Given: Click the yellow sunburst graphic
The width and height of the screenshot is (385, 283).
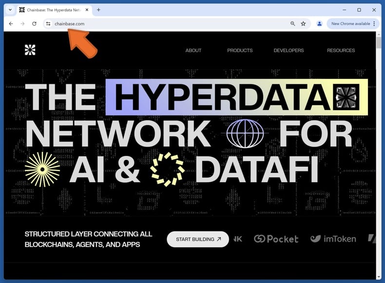Looking at the screenshot, I should coord(42,170).
